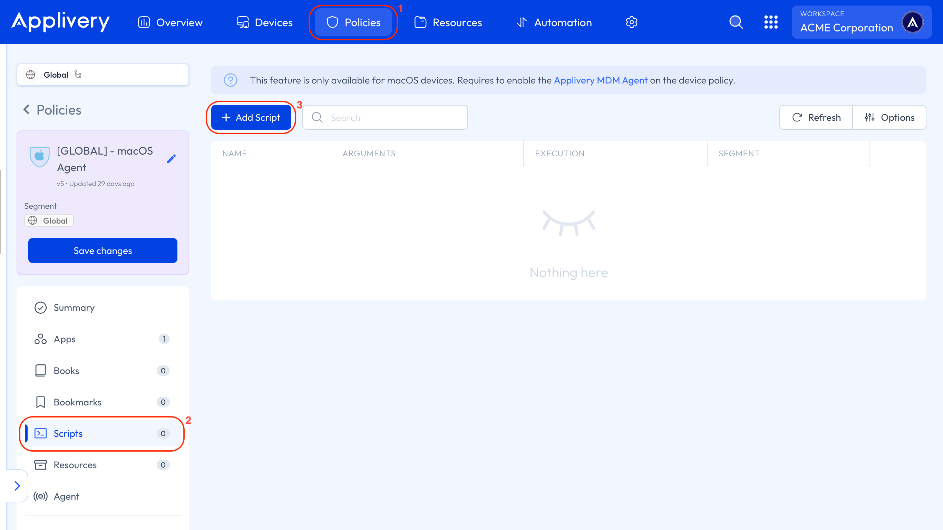
Task: Switch to the Scripts policy section
Action: tap(68, 433)
